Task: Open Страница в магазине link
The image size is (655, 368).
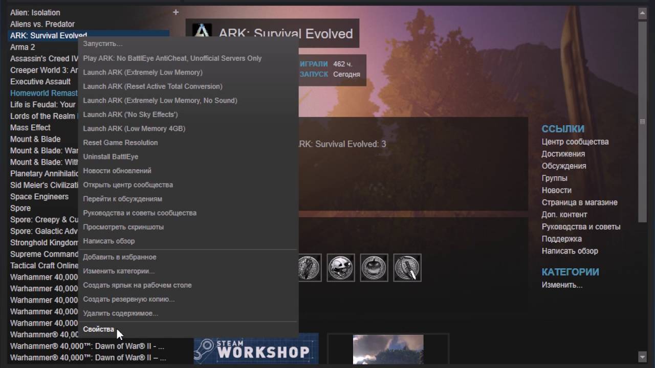Action: coord(580,202)
